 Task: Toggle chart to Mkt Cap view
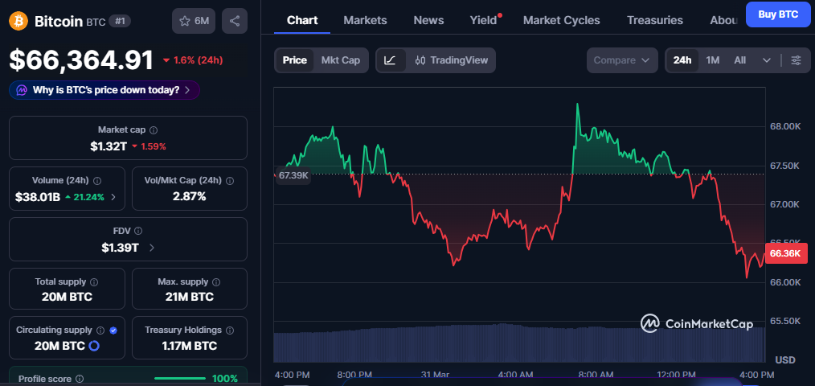[340, 60]
